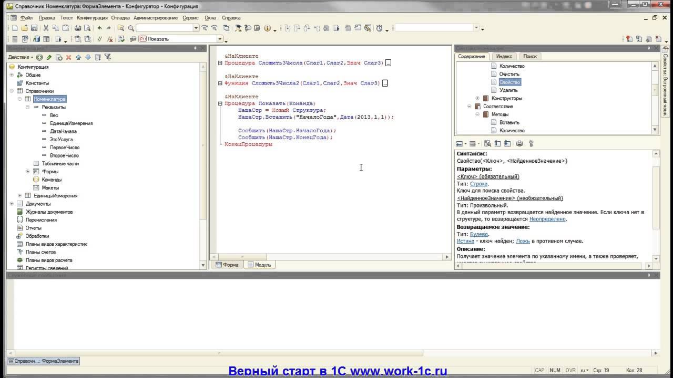Expand the collapsed Сложить3Числа2 function
Image resolution: width=673 pixels, height=378 pixels.
pos(220,83)
